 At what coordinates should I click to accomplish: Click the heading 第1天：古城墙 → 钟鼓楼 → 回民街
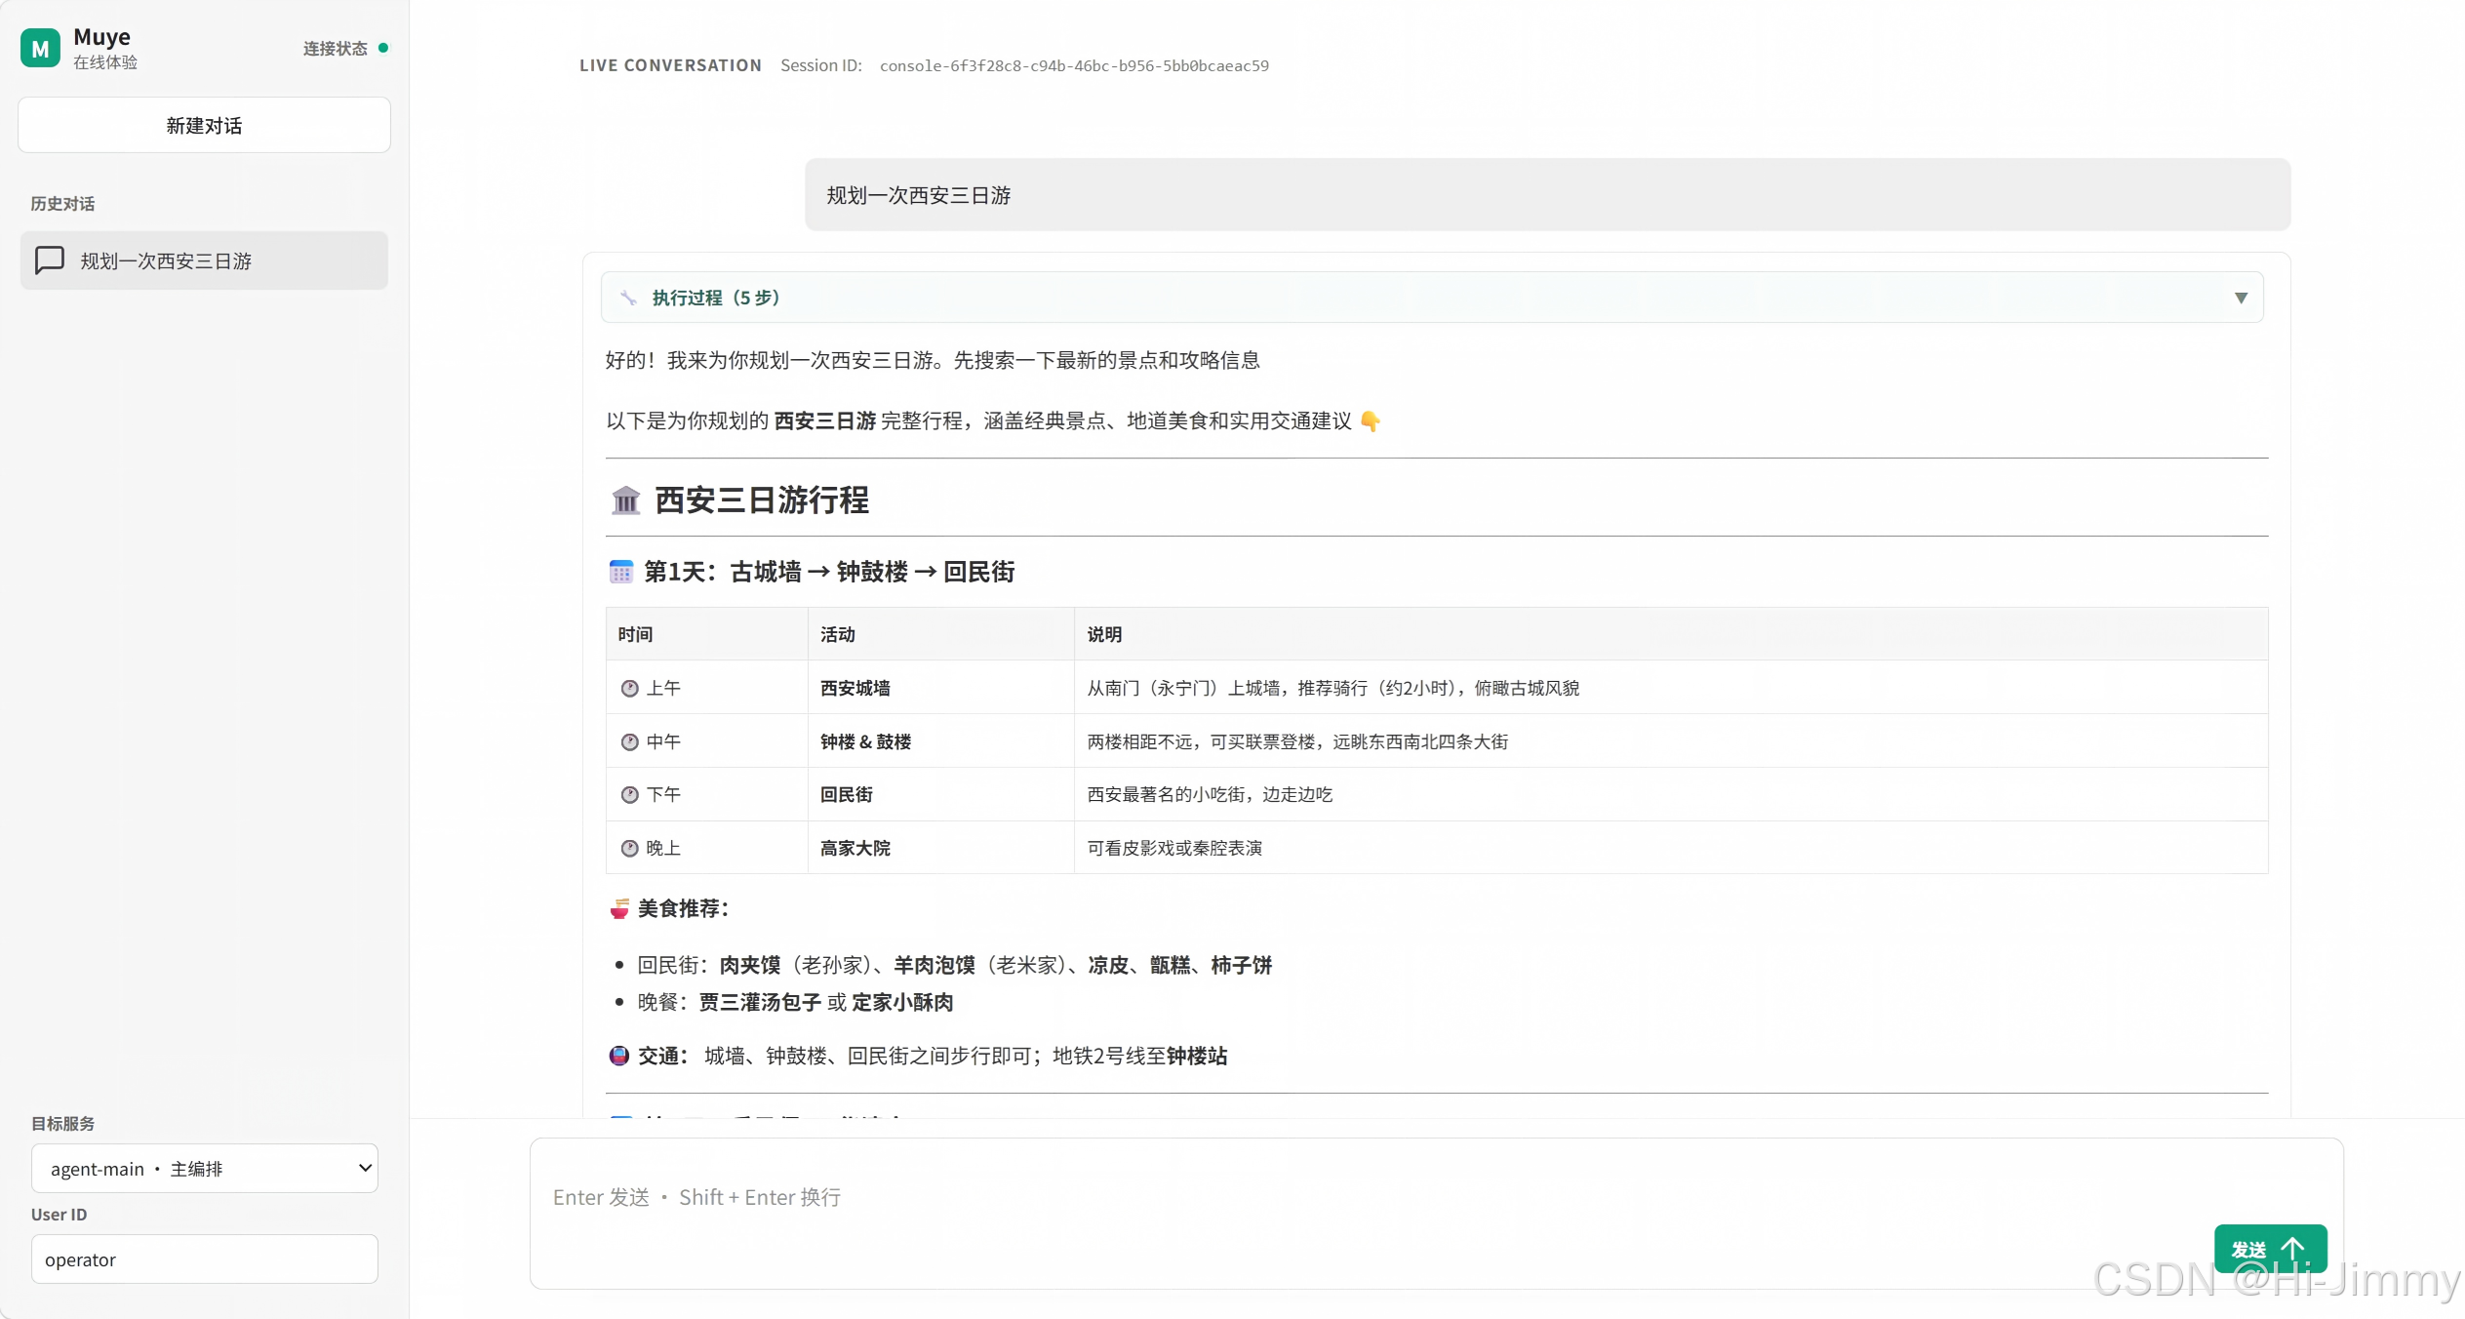pos(829,572)
